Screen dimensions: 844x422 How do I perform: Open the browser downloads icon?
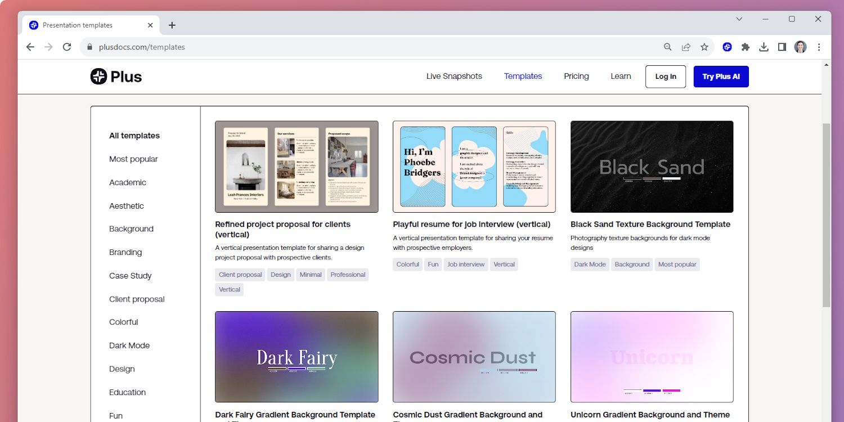click(764, 47)
